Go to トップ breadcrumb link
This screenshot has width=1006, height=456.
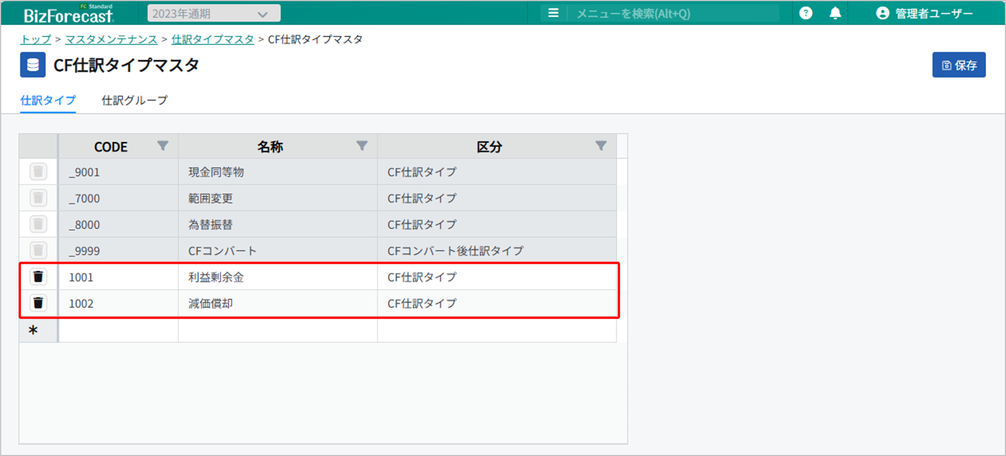(x=36, y=39)
